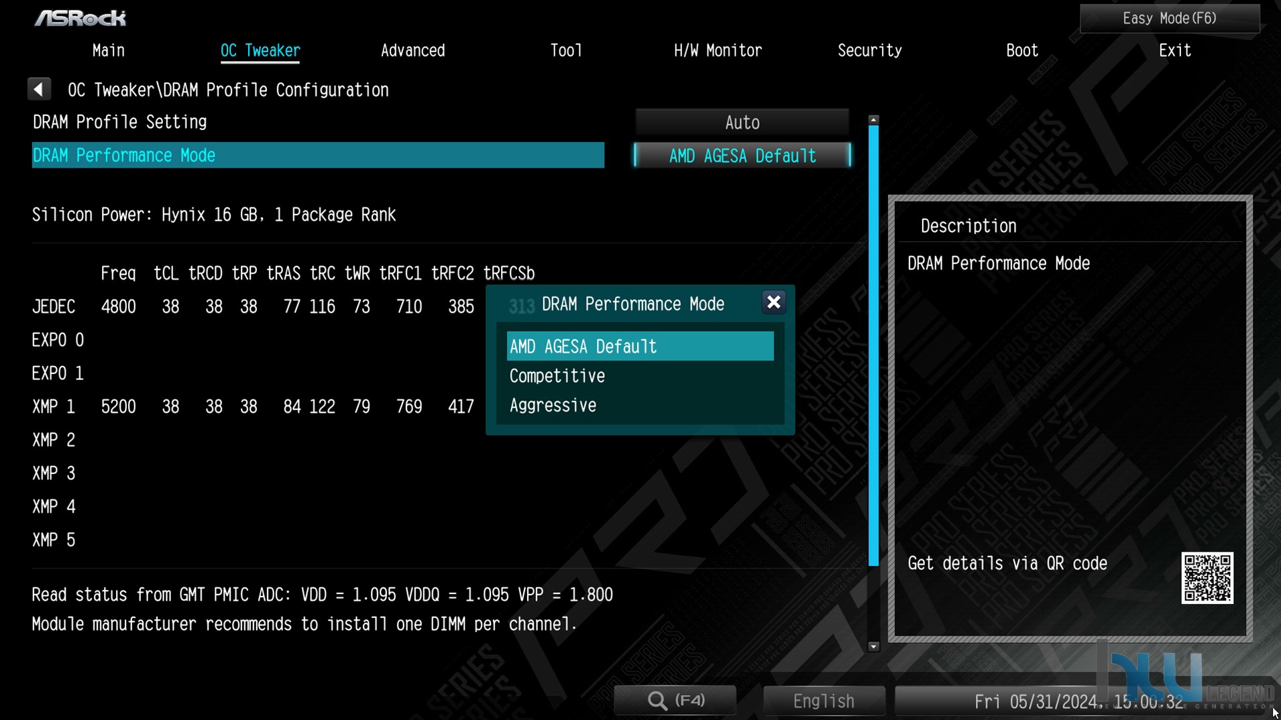Click the JEDEC tRFC1 value 710
The image size is (1281, 720).
point(409,307)
